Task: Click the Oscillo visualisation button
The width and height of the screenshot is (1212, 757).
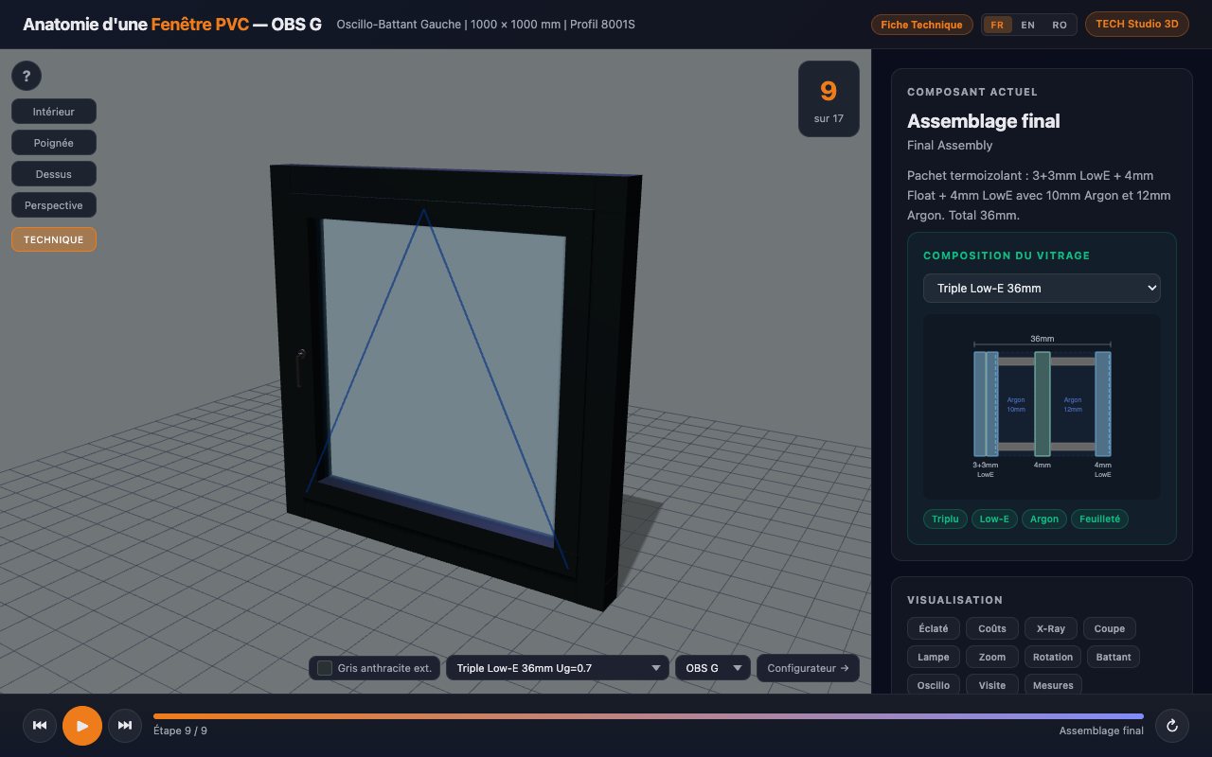Action: (x=934, y=685)
